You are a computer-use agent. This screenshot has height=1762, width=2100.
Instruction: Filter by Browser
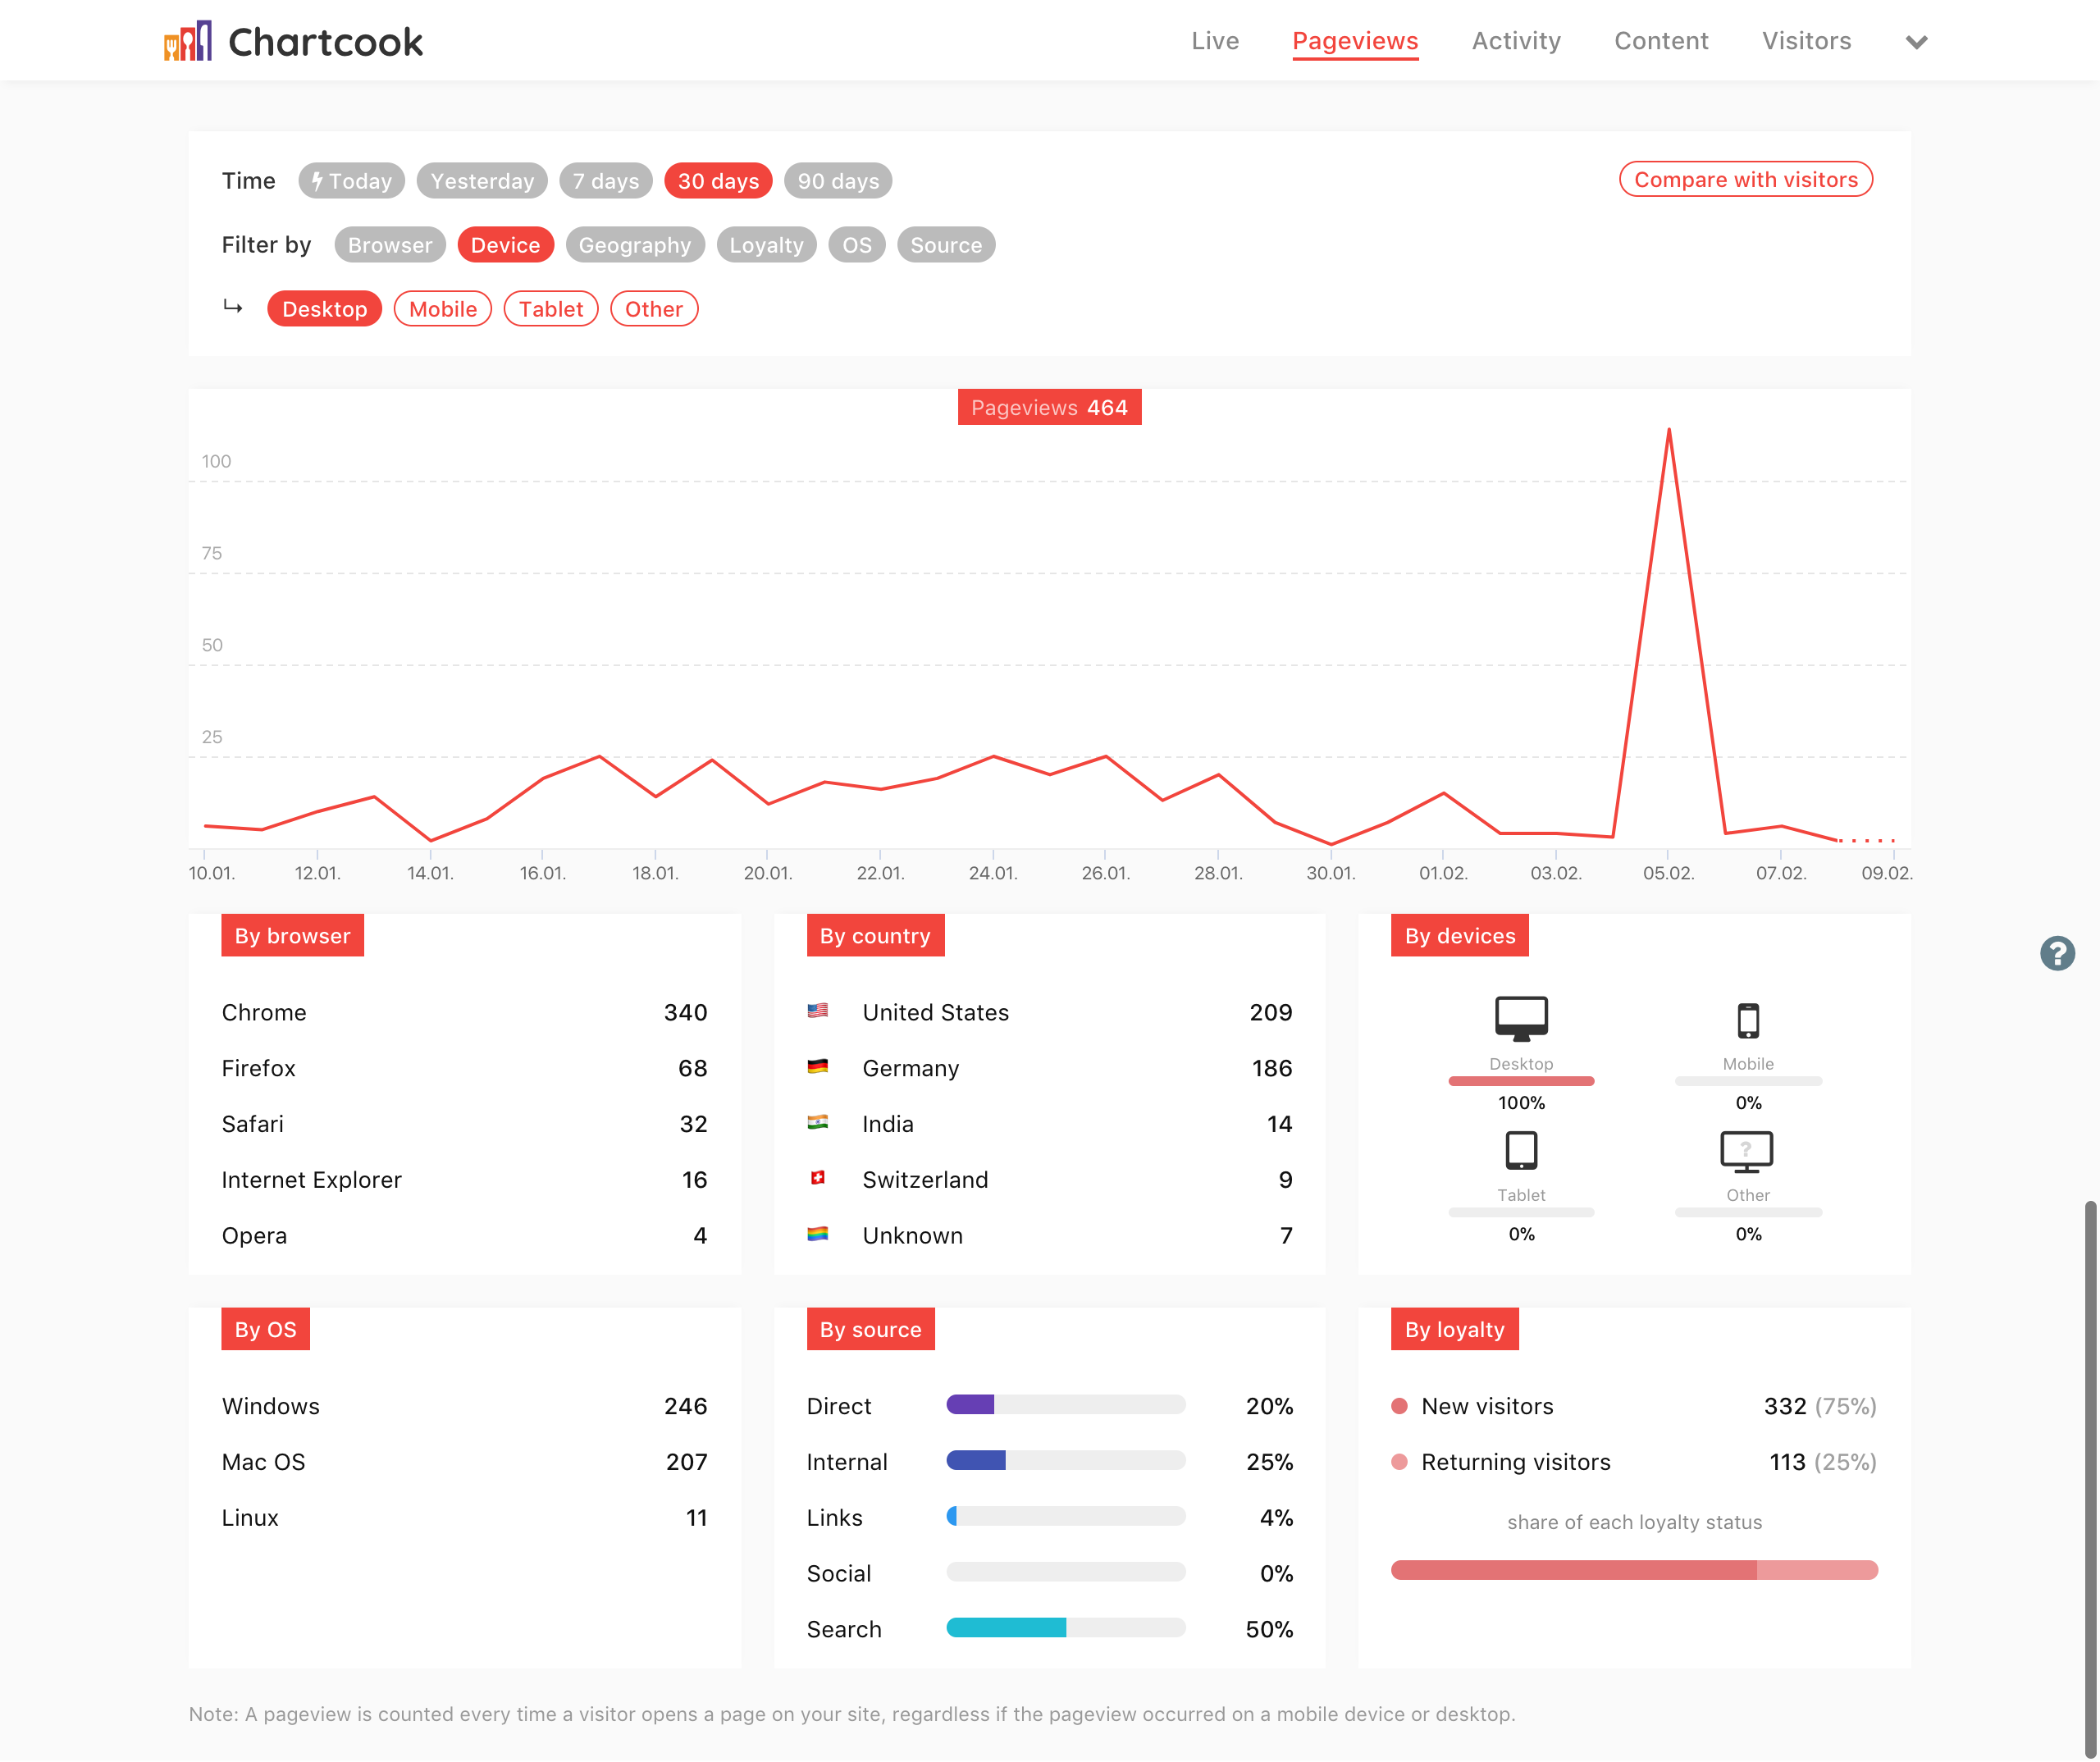click(x=389, y=245)
